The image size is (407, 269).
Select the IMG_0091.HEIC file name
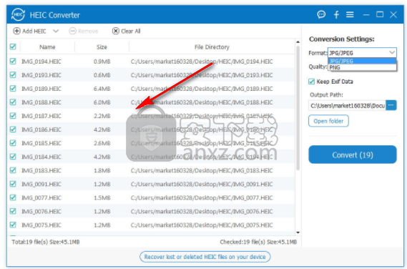[x=41, y=184]
